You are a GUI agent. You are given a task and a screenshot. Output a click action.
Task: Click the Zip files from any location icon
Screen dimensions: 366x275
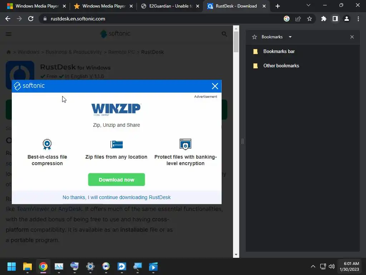point(117,144)
